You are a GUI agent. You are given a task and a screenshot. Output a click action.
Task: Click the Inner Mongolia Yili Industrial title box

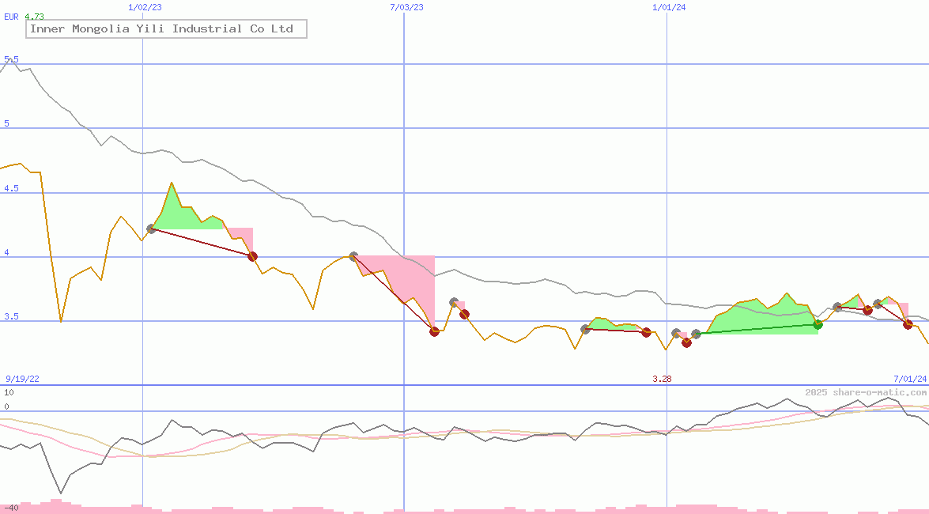167,29
